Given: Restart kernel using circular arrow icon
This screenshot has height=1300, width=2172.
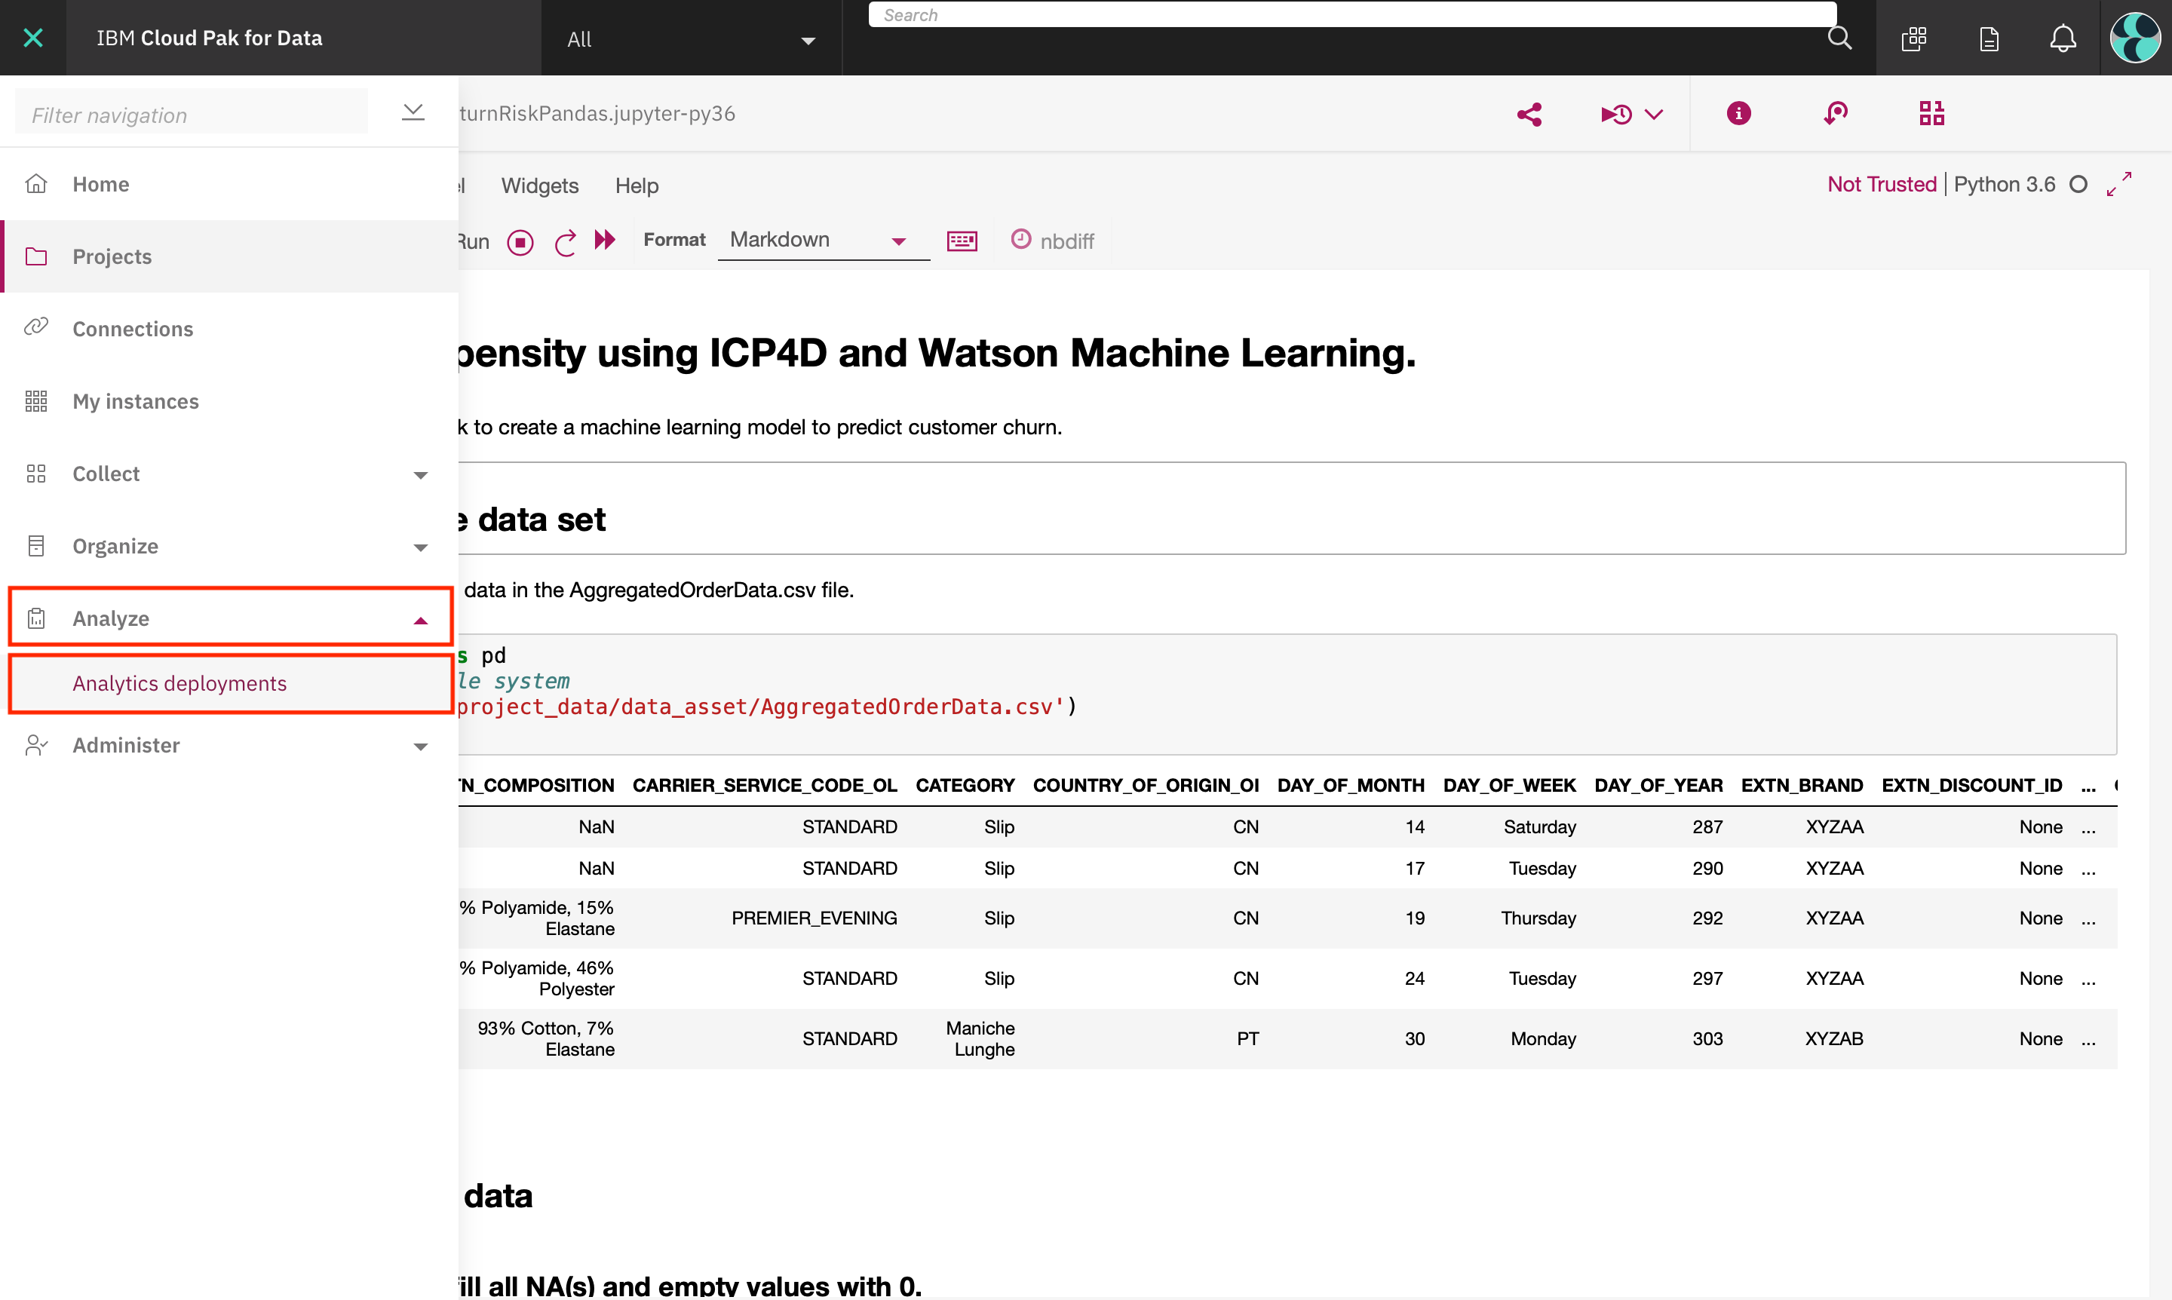Looking at the screenshot, I should (565, 242).
